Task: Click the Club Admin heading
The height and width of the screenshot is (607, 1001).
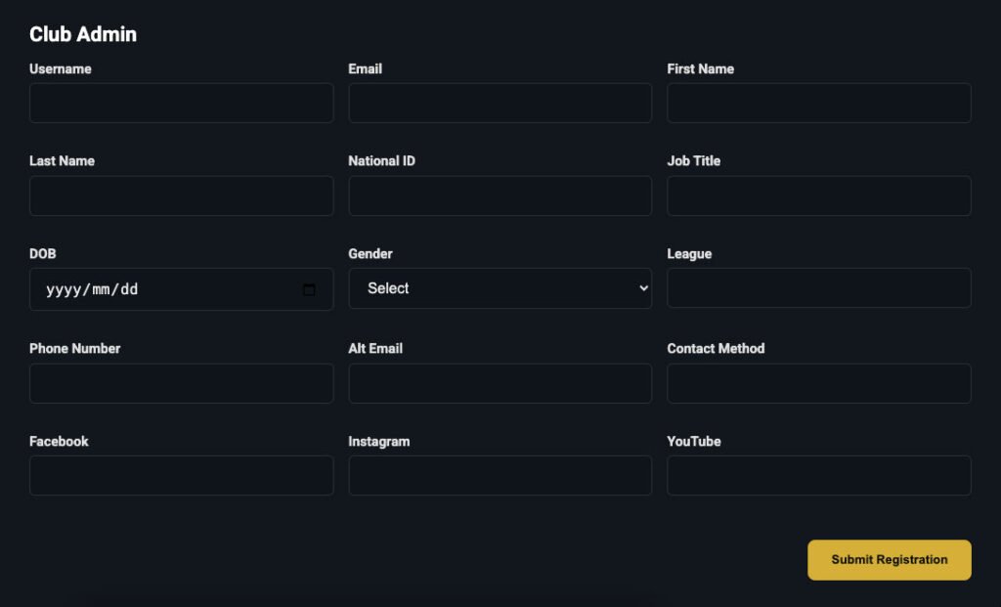Action: click(x=83, y=34)
